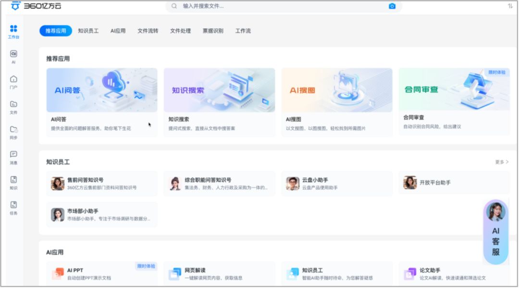The height and width of the screenshot is (288, 519).
Task: Click the AI PPT title text
Action: (x=75, y=270)
